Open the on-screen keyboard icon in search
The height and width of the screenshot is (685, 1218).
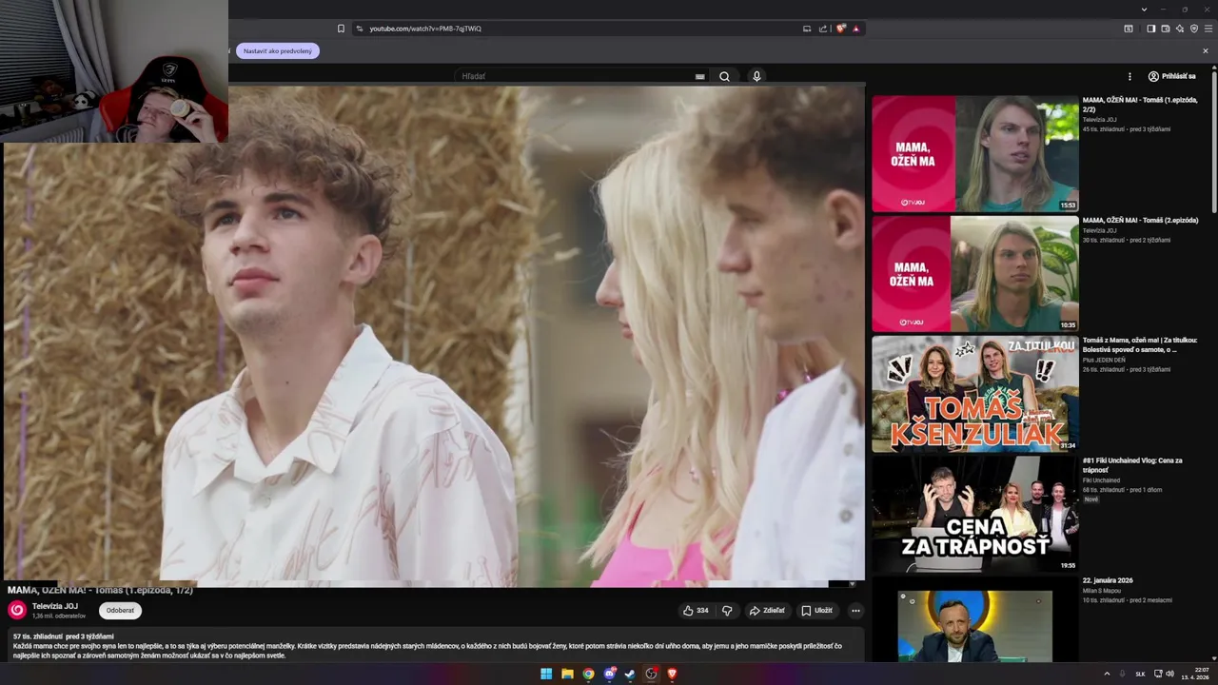(700, 76)
